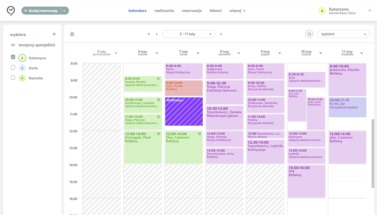The height and width of the screenshot is (215, 377).
Task: Tick the Kornelia specialist checkbox
Action: coord(13,78)
